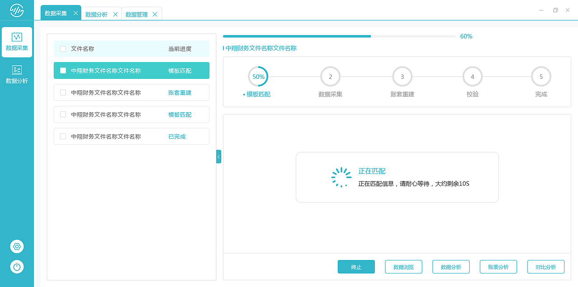Click the app logo icon
Viewport: 578px width, 287px height.
(17, 10)
